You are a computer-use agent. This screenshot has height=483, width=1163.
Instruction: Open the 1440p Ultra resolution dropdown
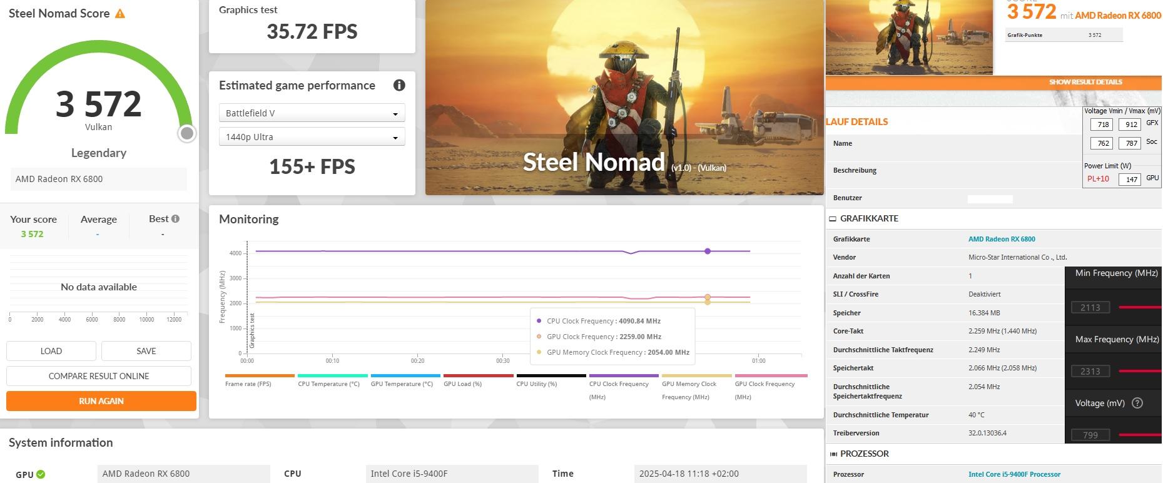point(312,137)
